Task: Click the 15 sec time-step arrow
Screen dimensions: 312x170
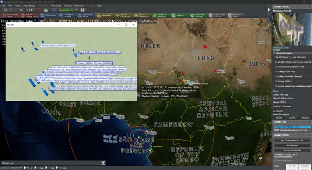Action: (25, 168)
